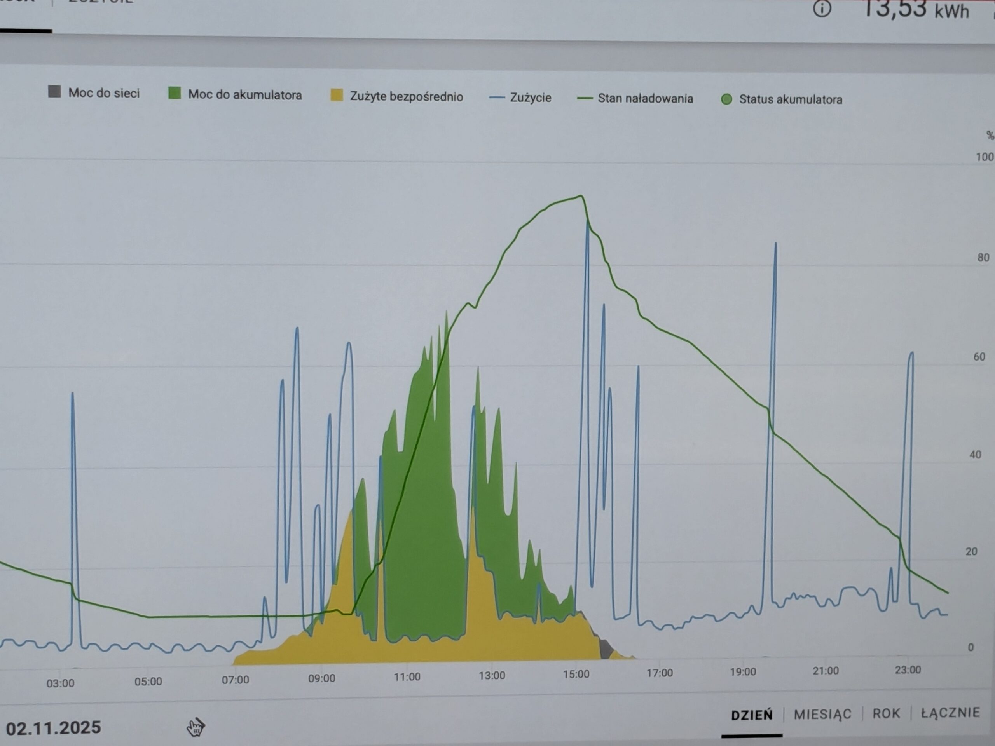
Task: Switch to the ROK tab
Action: [x=886, y=713]
